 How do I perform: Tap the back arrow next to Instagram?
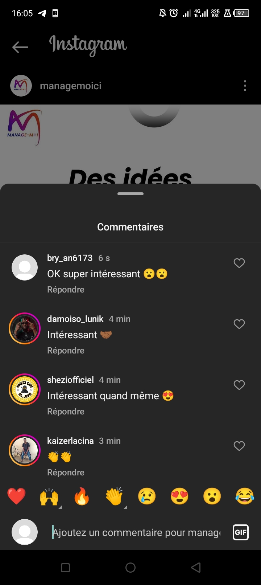pos(20,47)
